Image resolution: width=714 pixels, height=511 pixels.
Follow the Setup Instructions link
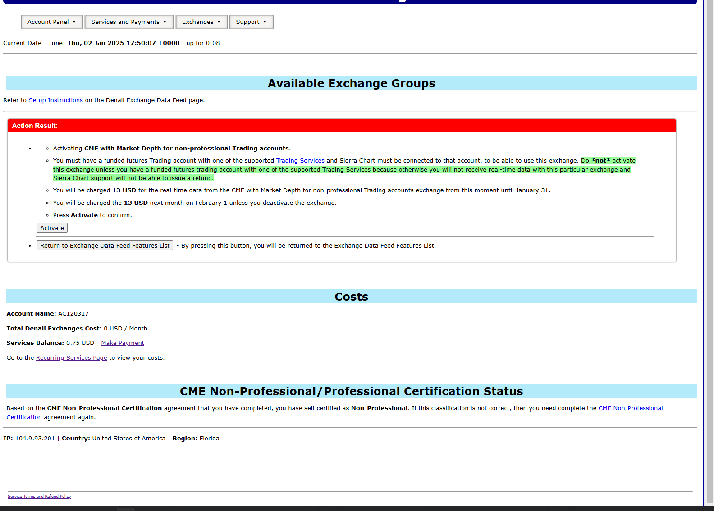point(55,100)
